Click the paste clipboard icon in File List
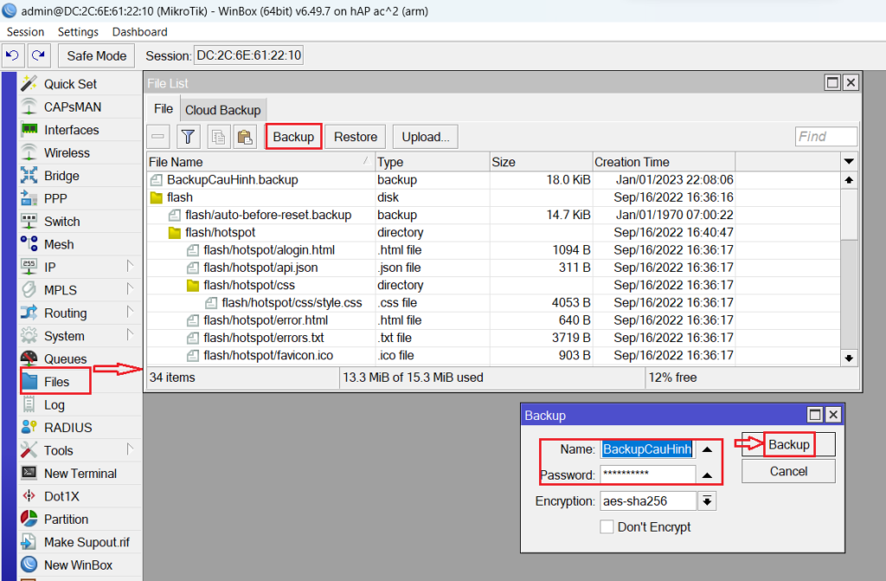Image resolution: width=886 pixels, height=581 pixels. 245,137
